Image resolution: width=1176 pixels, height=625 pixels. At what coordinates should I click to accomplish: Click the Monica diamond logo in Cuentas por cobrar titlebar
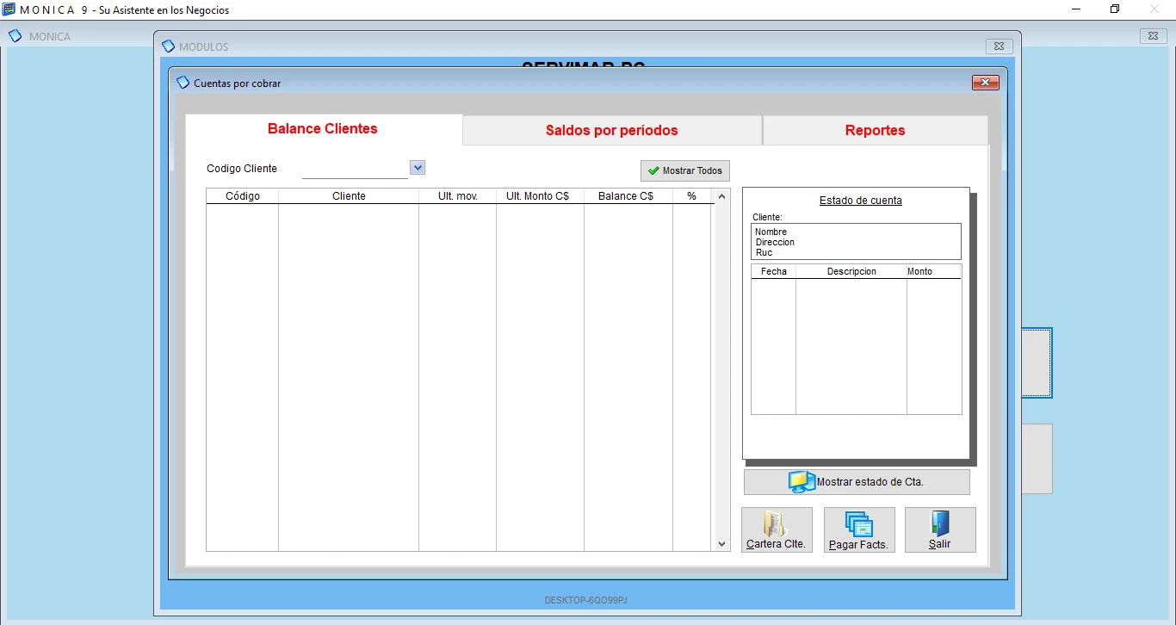[x=183, y=82]
